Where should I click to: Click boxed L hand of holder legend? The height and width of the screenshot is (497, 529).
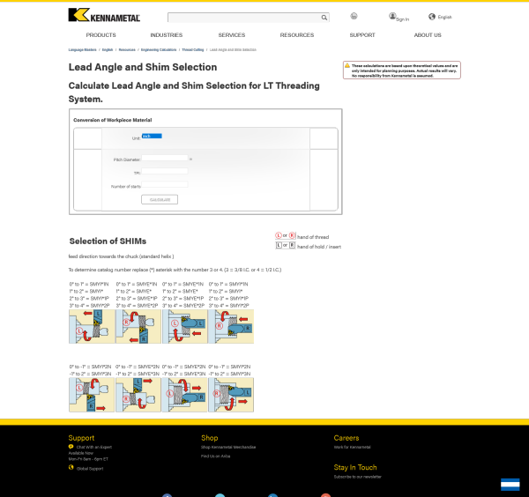[x=279, y=245]
